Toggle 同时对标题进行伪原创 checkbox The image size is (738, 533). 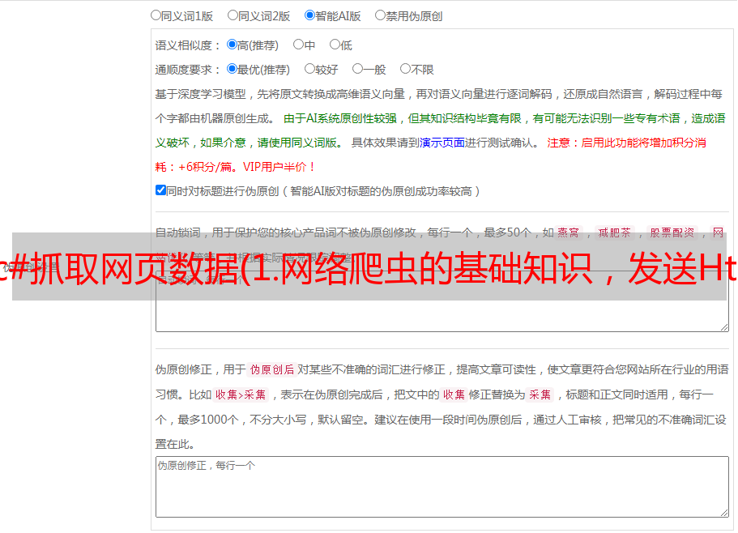pyautogui.click(x=160, y=190)
